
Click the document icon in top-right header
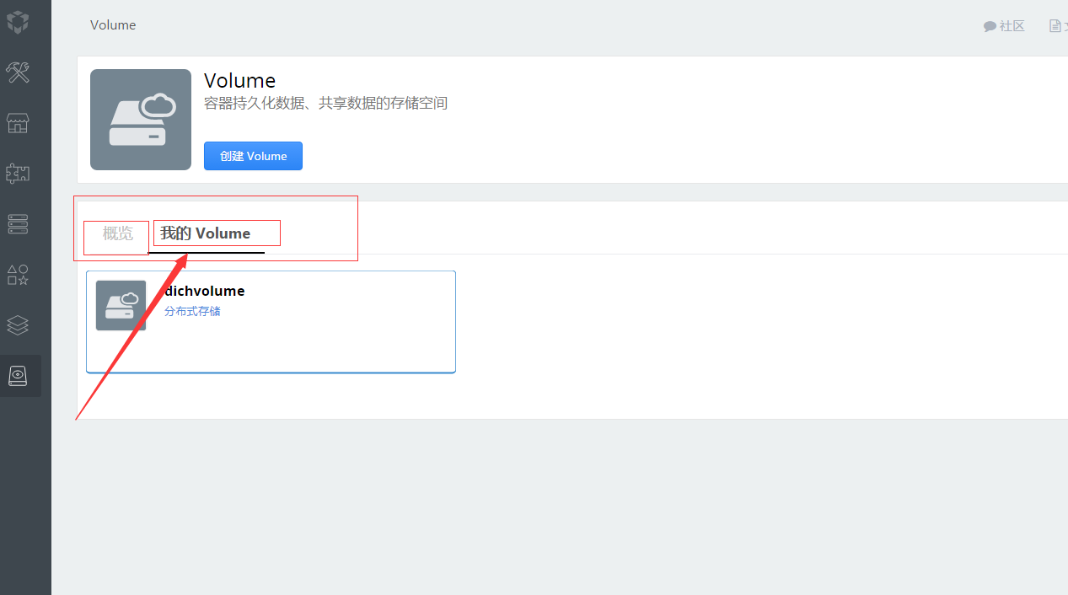pyautogui.click(x=1055, y=26)
